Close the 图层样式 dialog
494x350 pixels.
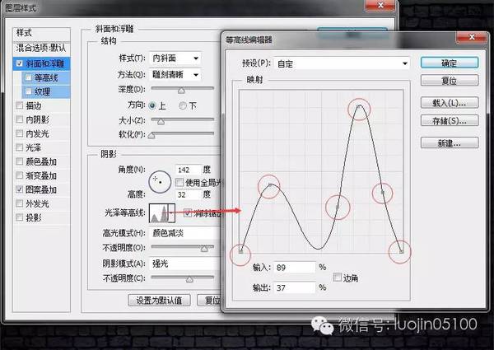point(380,5)
